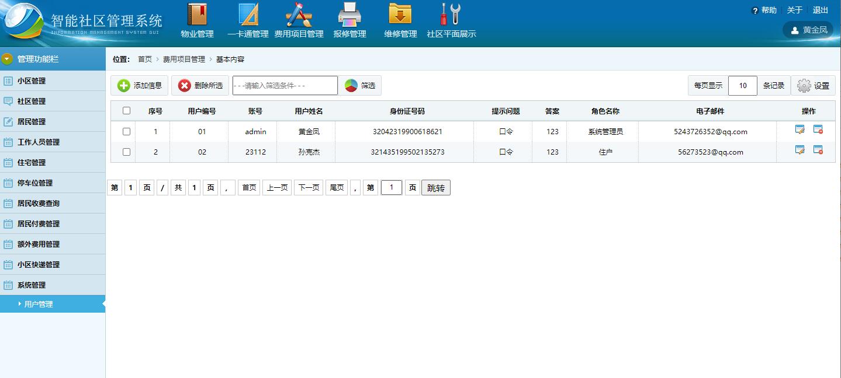Click inside the filter condition input box
The height and width of the screenshot is (378, 841).
tap(284, 85)
